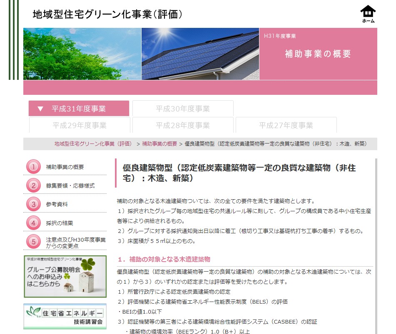Viewport: 396px width, 334px height.
Task: Click the グループ公募説明会 application banner
Action: point(65,277)
